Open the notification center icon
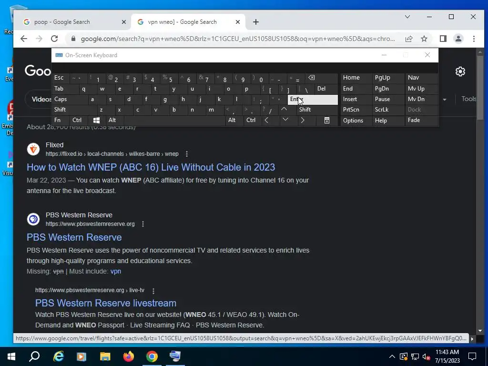488x366 pixels. tap(472, 356)
